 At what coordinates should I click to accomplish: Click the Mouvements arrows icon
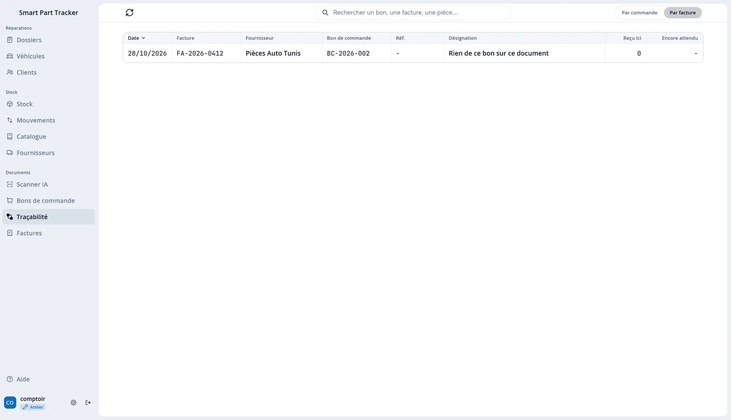[10, 121]
